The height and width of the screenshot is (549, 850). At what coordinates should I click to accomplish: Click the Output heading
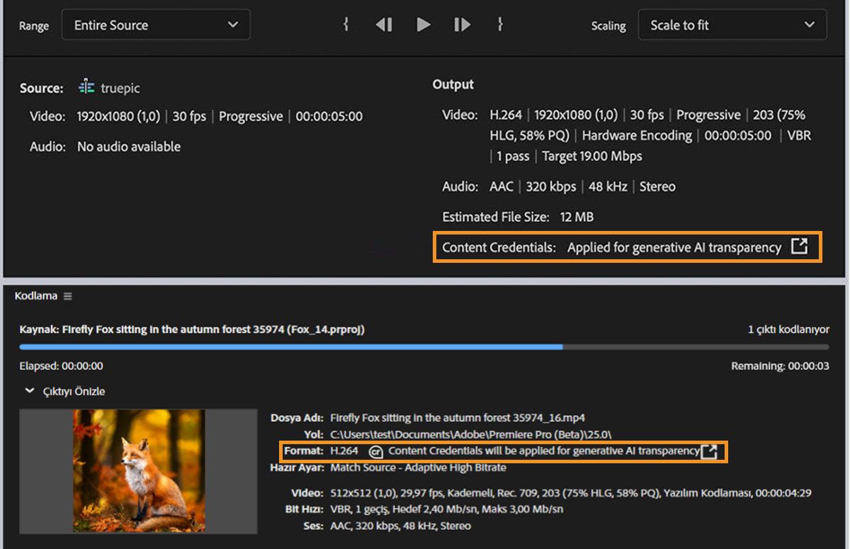453,84
